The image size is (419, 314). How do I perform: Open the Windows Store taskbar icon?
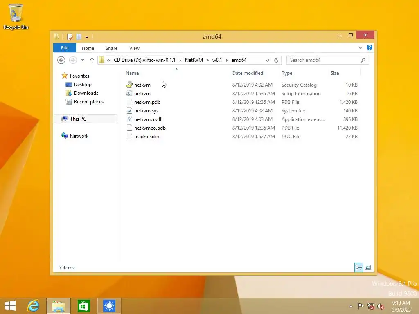83,306
